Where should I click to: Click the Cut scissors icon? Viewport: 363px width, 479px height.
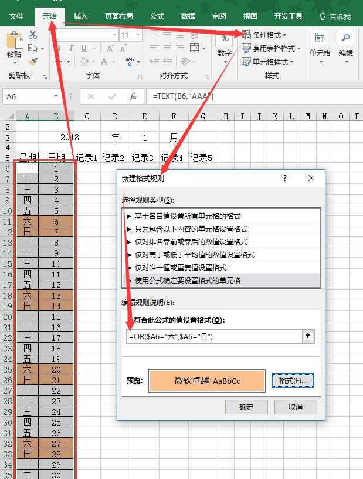33,35
